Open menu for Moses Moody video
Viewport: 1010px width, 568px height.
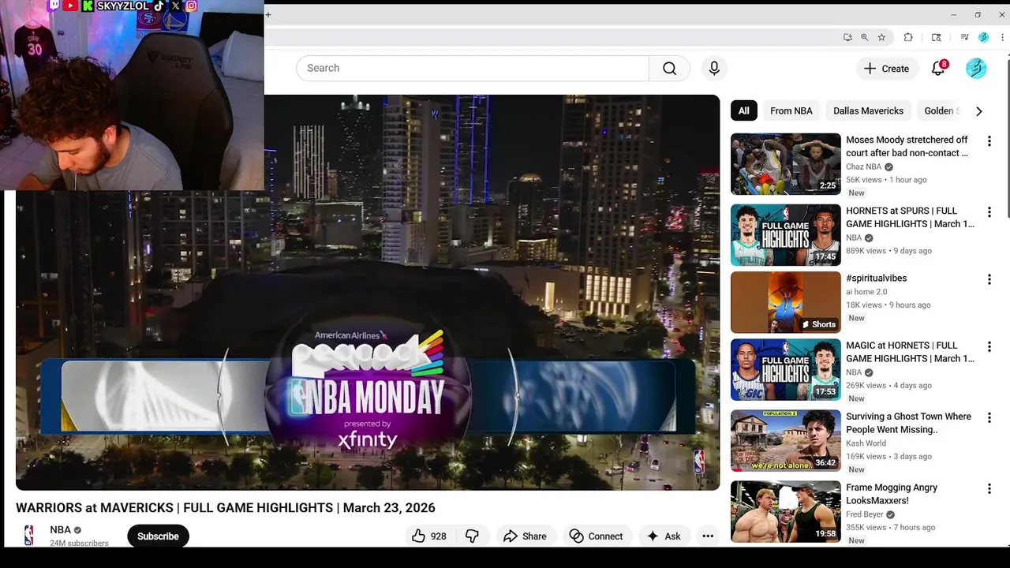(989, 141)
